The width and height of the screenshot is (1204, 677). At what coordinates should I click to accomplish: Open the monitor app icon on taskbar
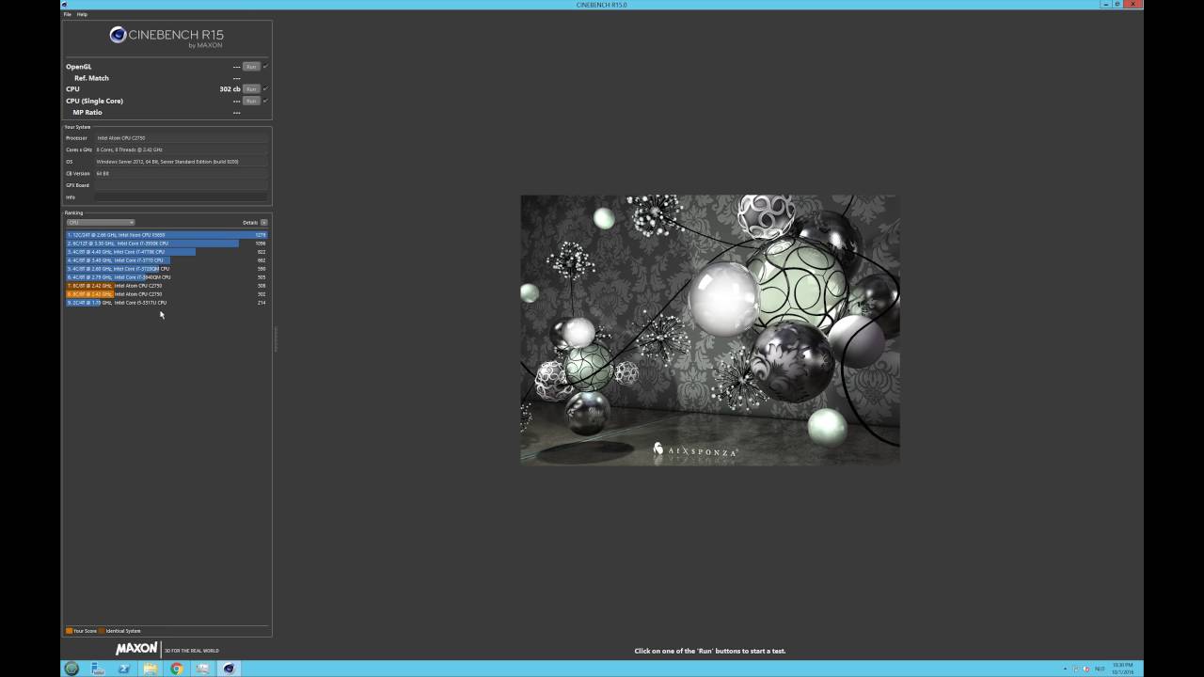point(202,669)
